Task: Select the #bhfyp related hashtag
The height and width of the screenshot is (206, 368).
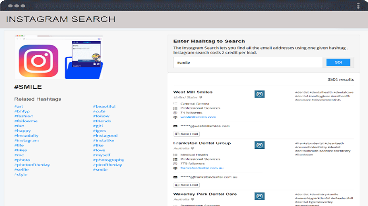Action: coord(22,111)
